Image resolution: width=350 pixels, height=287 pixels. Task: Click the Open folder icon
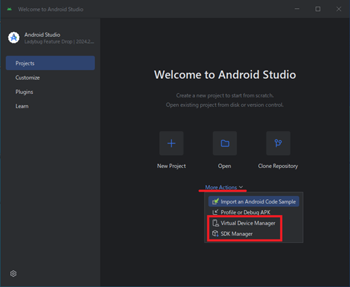point(225,143)
